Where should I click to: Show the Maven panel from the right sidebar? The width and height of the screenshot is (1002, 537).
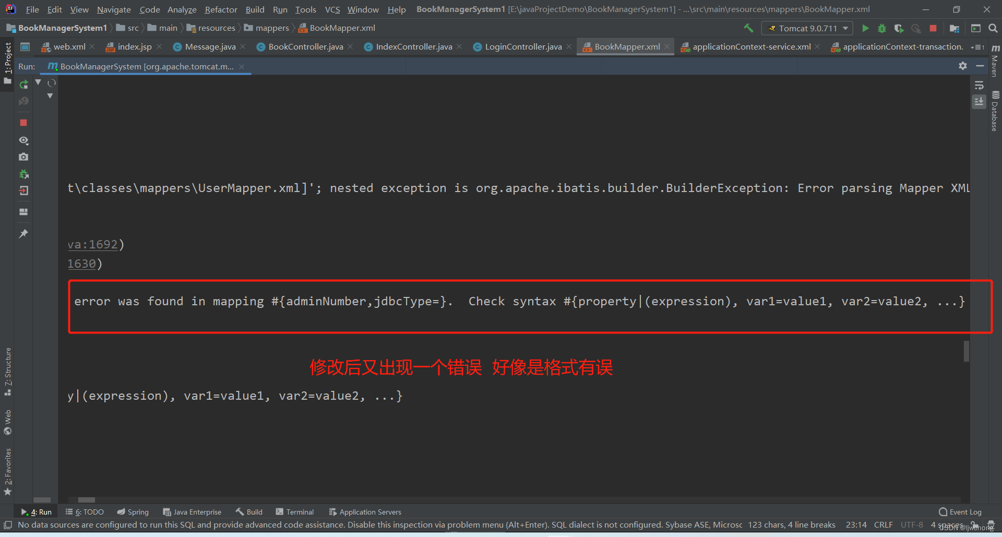tap(995, 63)
